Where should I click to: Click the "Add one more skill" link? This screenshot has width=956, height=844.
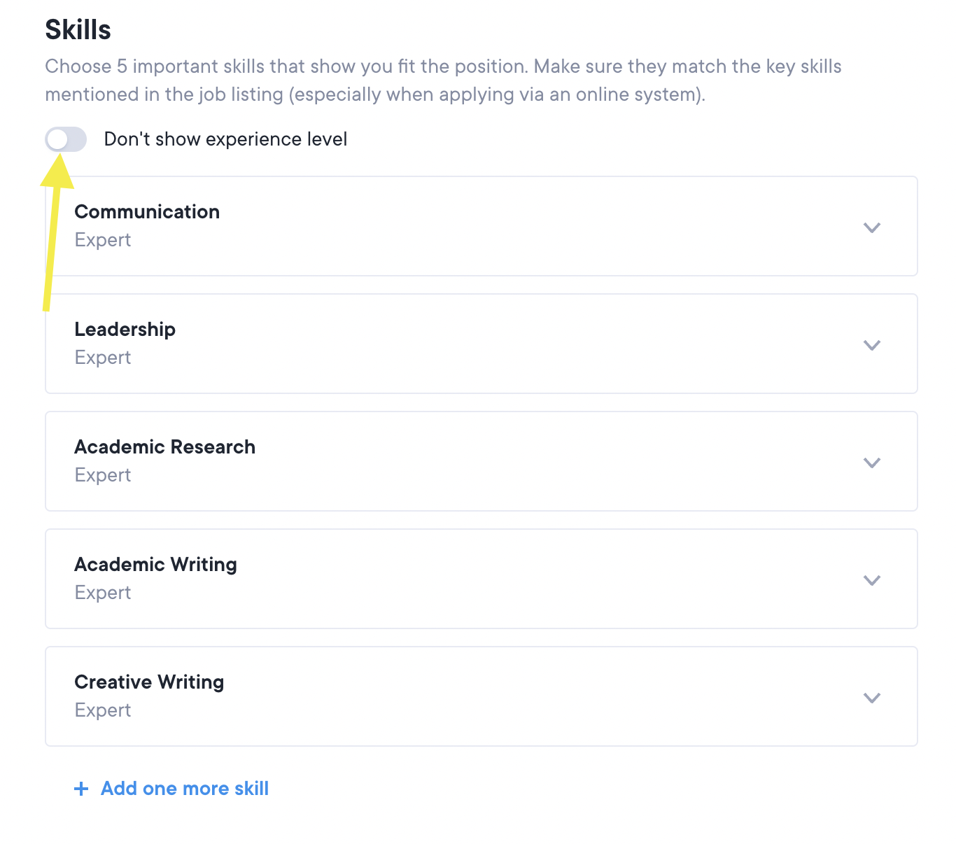185,789
